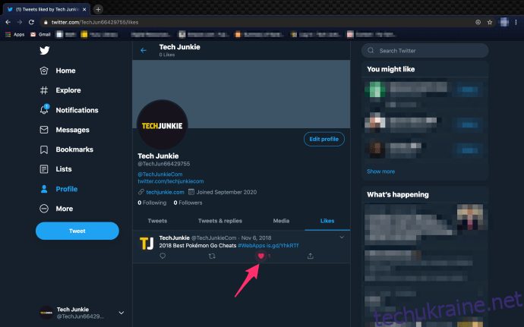
Task: Click the Notifications bell icon
Action: 44,109
